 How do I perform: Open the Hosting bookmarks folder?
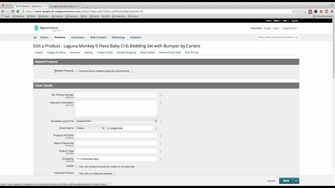point(57,16)
